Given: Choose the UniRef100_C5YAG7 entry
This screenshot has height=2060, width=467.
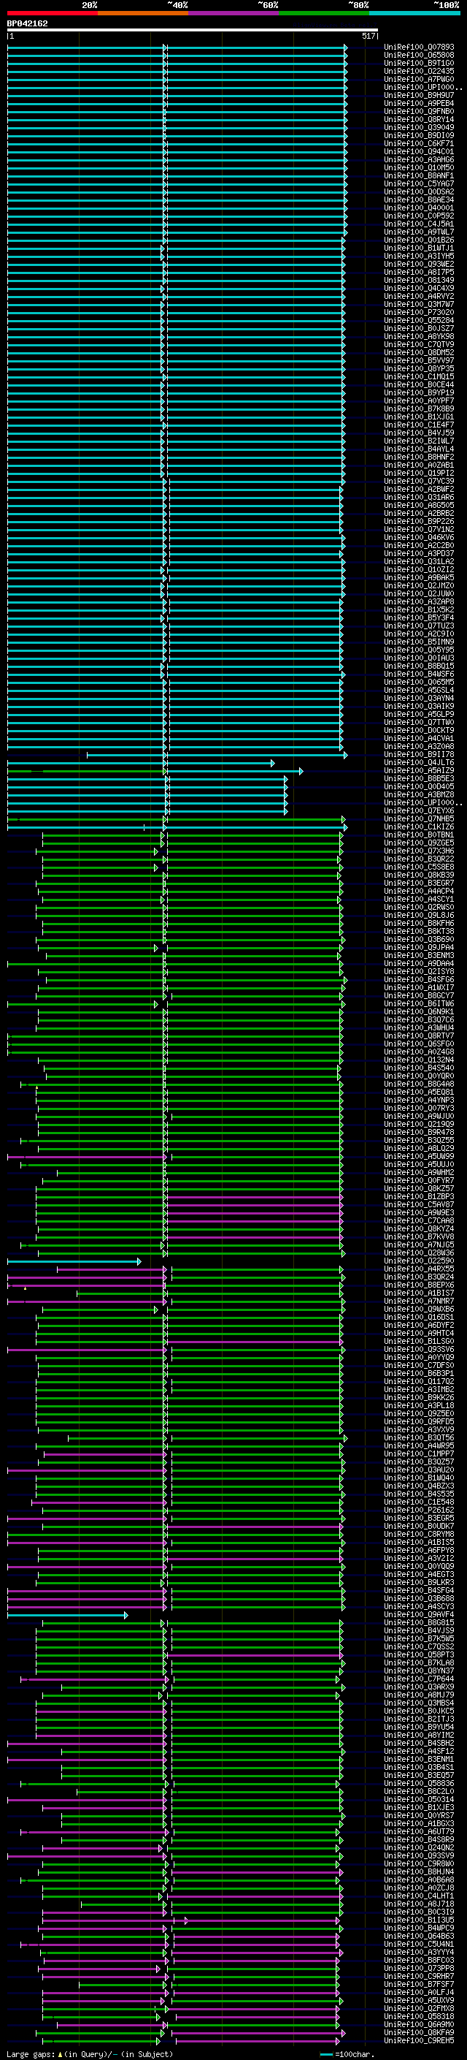Looking at the screenshot, I should 419,184.
